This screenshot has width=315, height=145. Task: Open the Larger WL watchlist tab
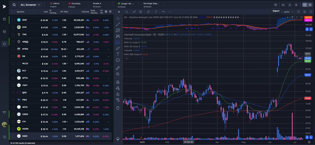[x=126, y=5]
